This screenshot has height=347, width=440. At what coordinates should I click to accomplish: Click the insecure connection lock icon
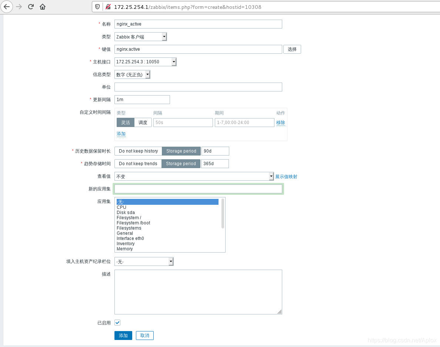point(108,7)
